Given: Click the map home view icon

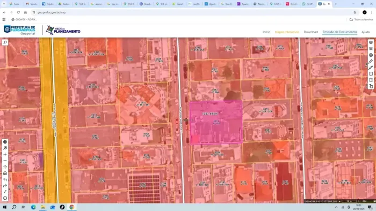Looking at the screenshot, I should click(5, 173).
